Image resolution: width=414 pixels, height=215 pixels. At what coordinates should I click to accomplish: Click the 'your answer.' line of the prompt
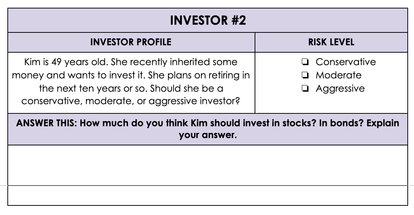coord(208,135)
